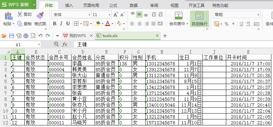This screenshot has height=127, width=273.
Task: Switch to the 数据 ribbon tab
Action: click(134, 5)
